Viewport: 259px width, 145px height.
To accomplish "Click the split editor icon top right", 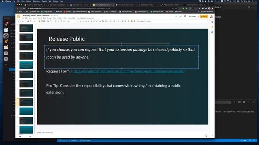I will click(249, 7).
